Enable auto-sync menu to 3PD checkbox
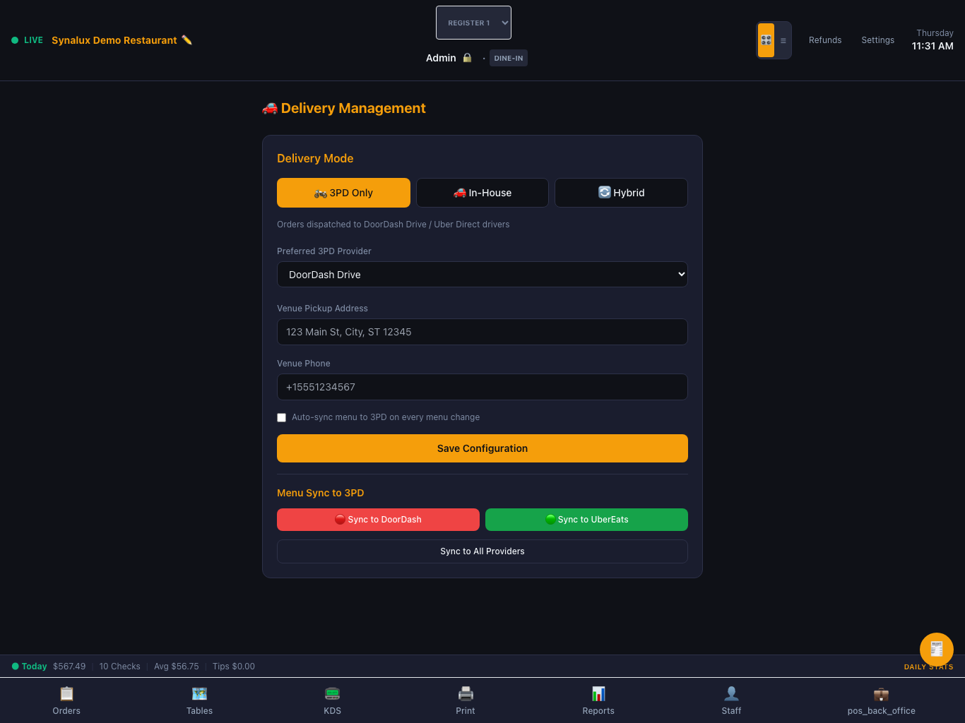This screenshot has height=723, width=965. [x=281, y=417]
